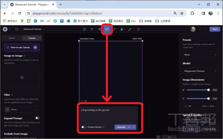This screenshot has width=223, height=139.
Task: Open the Presets dropdown
Action: pos(200,54)
